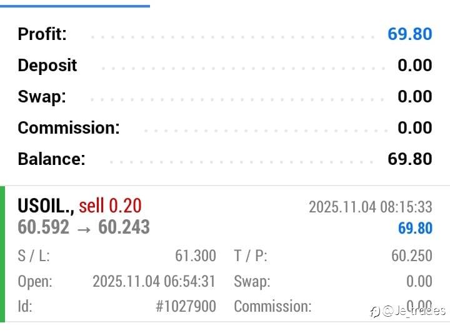450x333 pixels.
Task: Click the Swap label in the summary
Action: pyautogui.click(x=41, y=96)
